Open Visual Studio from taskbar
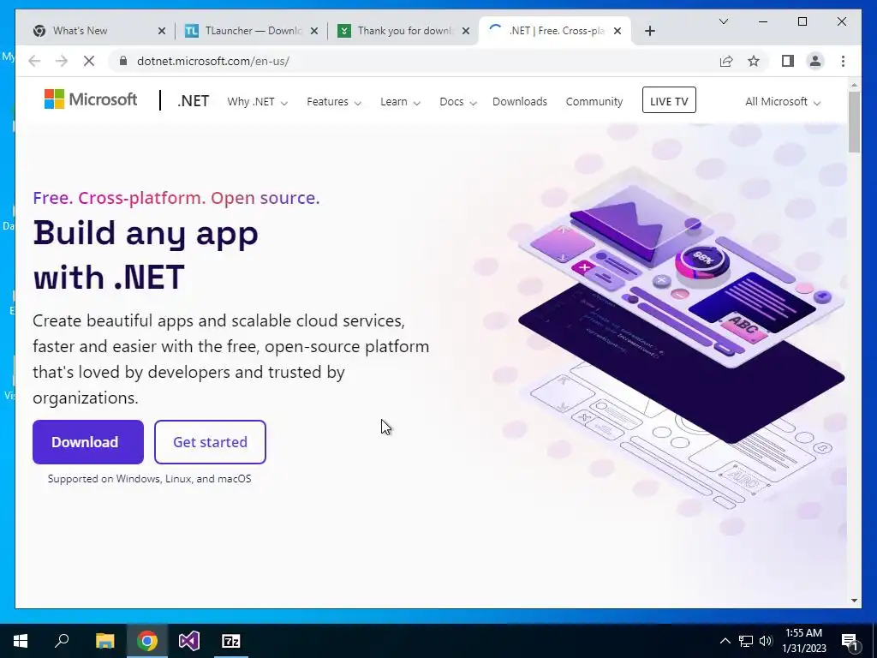The height and width of the screenshot is (658, 877). click(189, 641)
